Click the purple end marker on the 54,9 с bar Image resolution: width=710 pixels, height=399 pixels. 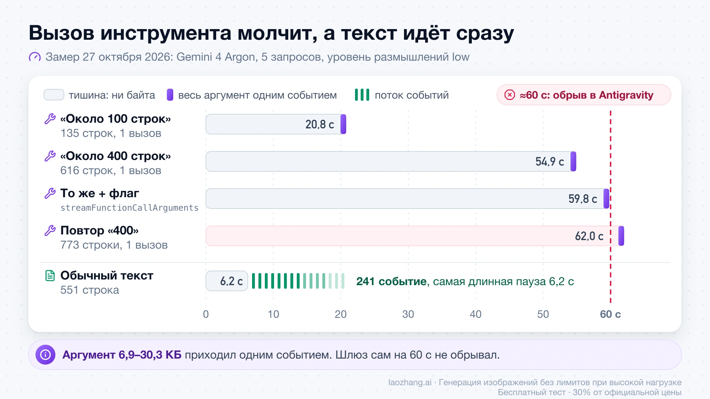pyautogui.click(x=573, y=161)
